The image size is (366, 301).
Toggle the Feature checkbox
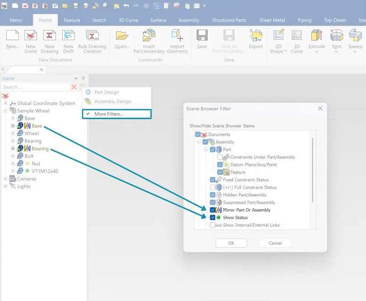click(x=220, y=172)
